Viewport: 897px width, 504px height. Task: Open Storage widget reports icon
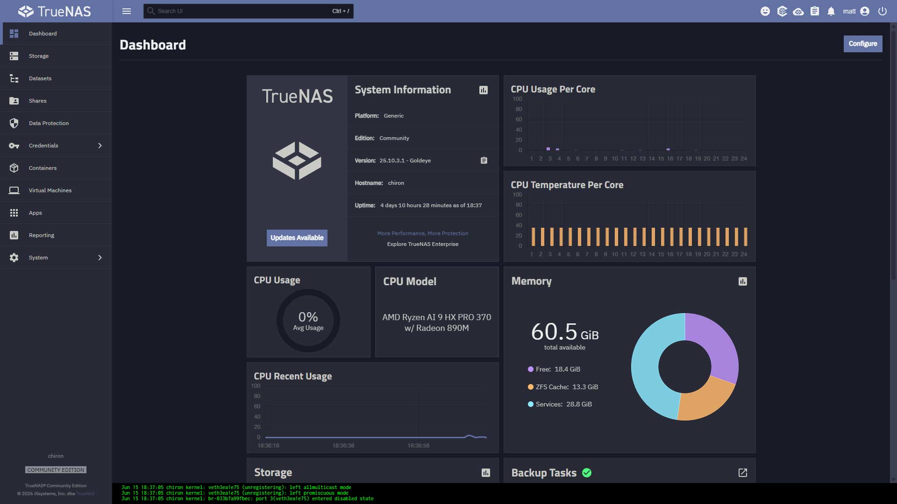486,473
